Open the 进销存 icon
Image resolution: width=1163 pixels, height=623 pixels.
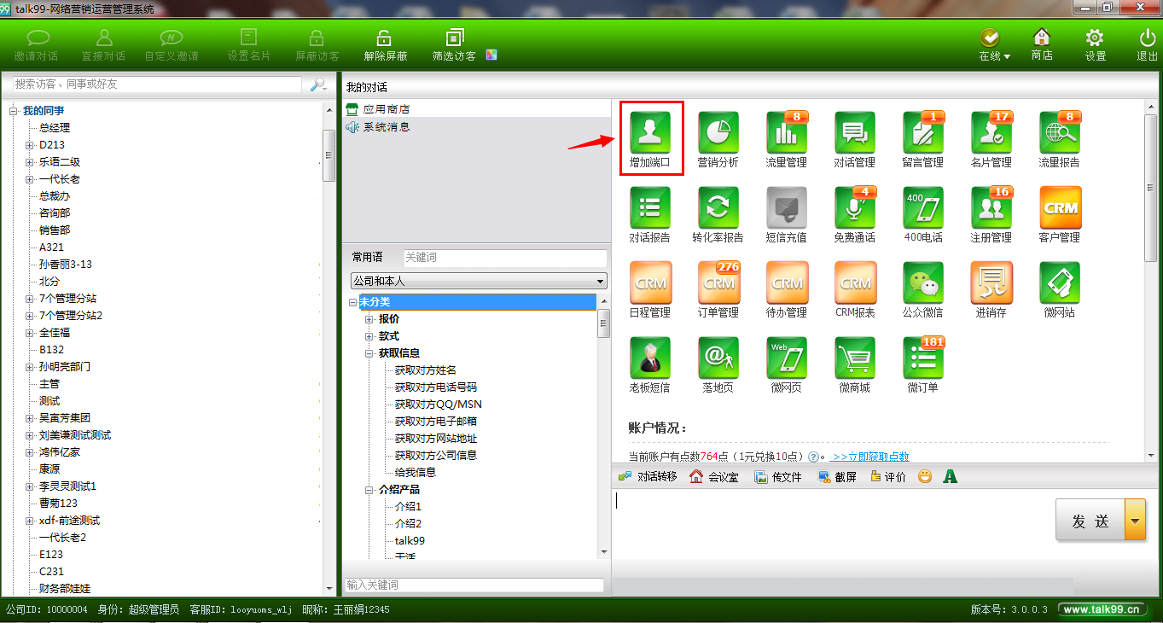(x=991, y=283)
